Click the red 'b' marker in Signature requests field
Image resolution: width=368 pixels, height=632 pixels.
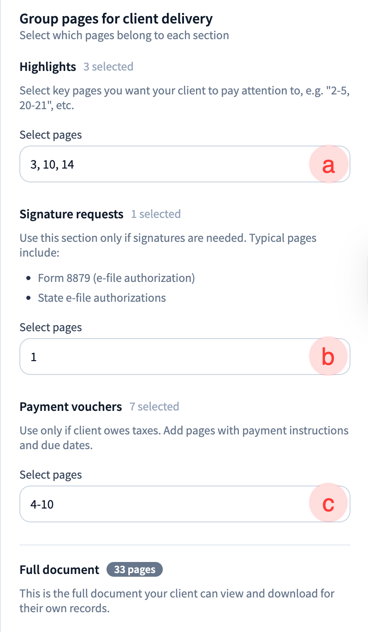[x=328, y=357]
